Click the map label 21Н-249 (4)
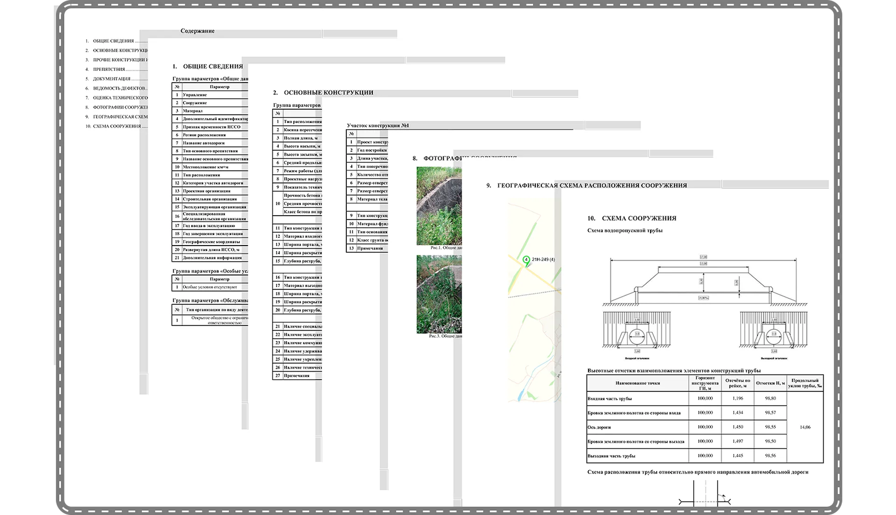 (543, 260)
